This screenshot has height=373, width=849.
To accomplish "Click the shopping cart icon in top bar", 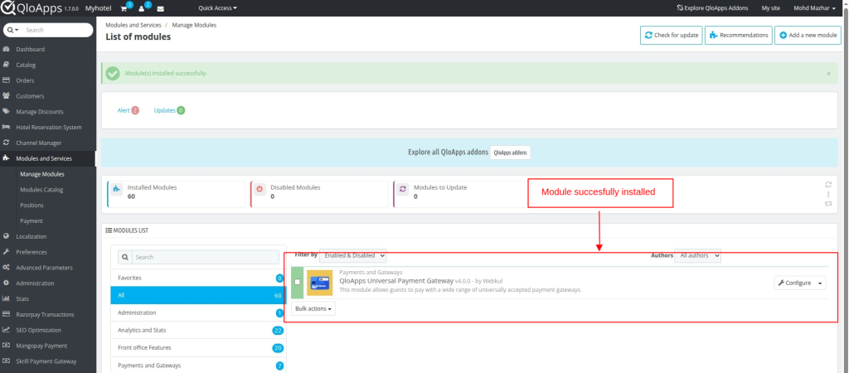I will point(124,8).
